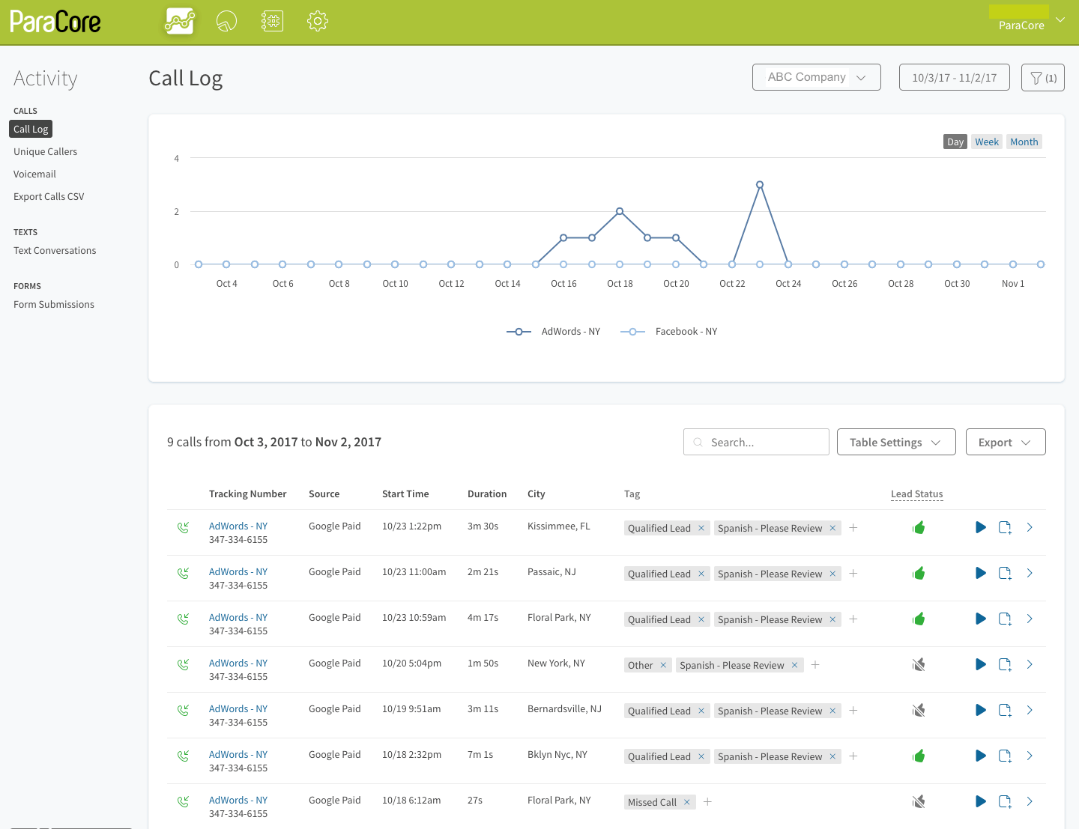Toggle lead status for Bernardsville call
This screenshot has width=1079, height=829.
point(919,710)
